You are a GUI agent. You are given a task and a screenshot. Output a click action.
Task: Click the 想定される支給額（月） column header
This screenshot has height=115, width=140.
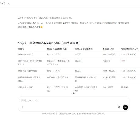click(57, 49)
